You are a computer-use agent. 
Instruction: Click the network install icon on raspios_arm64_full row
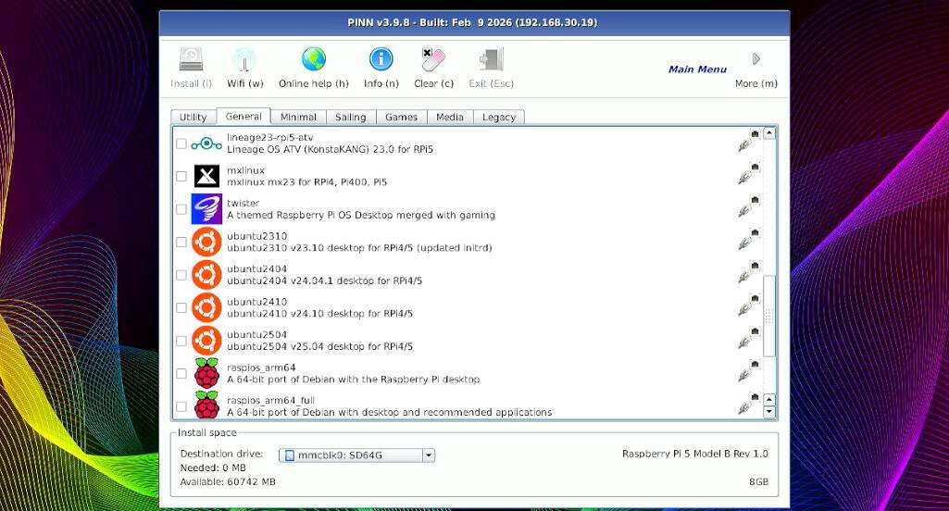749,404
